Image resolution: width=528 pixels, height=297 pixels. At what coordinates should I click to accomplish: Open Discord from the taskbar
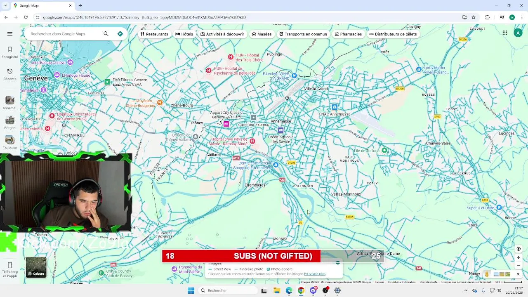coord(313,290)
